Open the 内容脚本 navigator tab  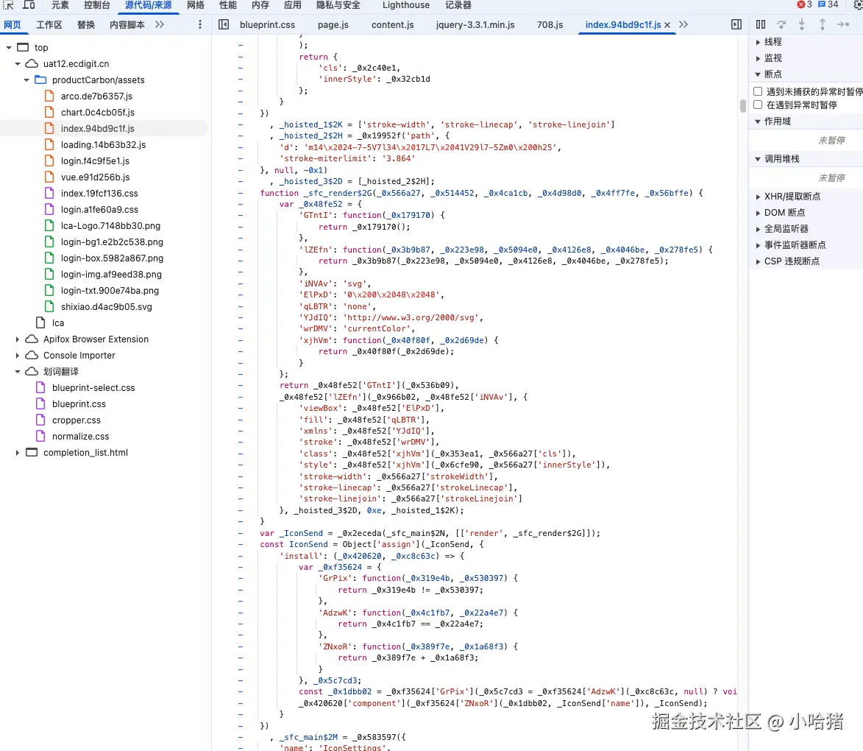click(x=127, y=25)
